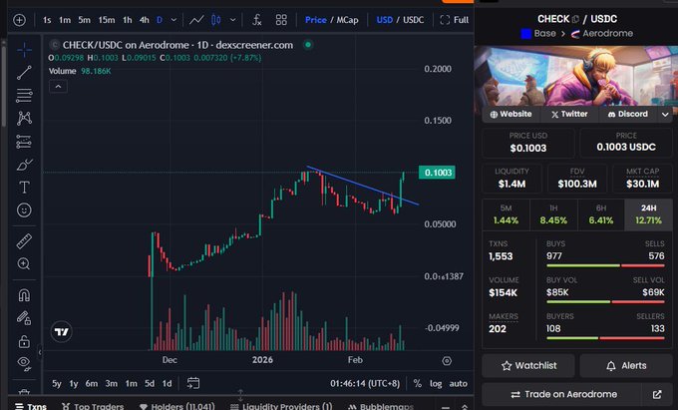
Task: Select 5m timeframe
Action: [x=85, y=20]
